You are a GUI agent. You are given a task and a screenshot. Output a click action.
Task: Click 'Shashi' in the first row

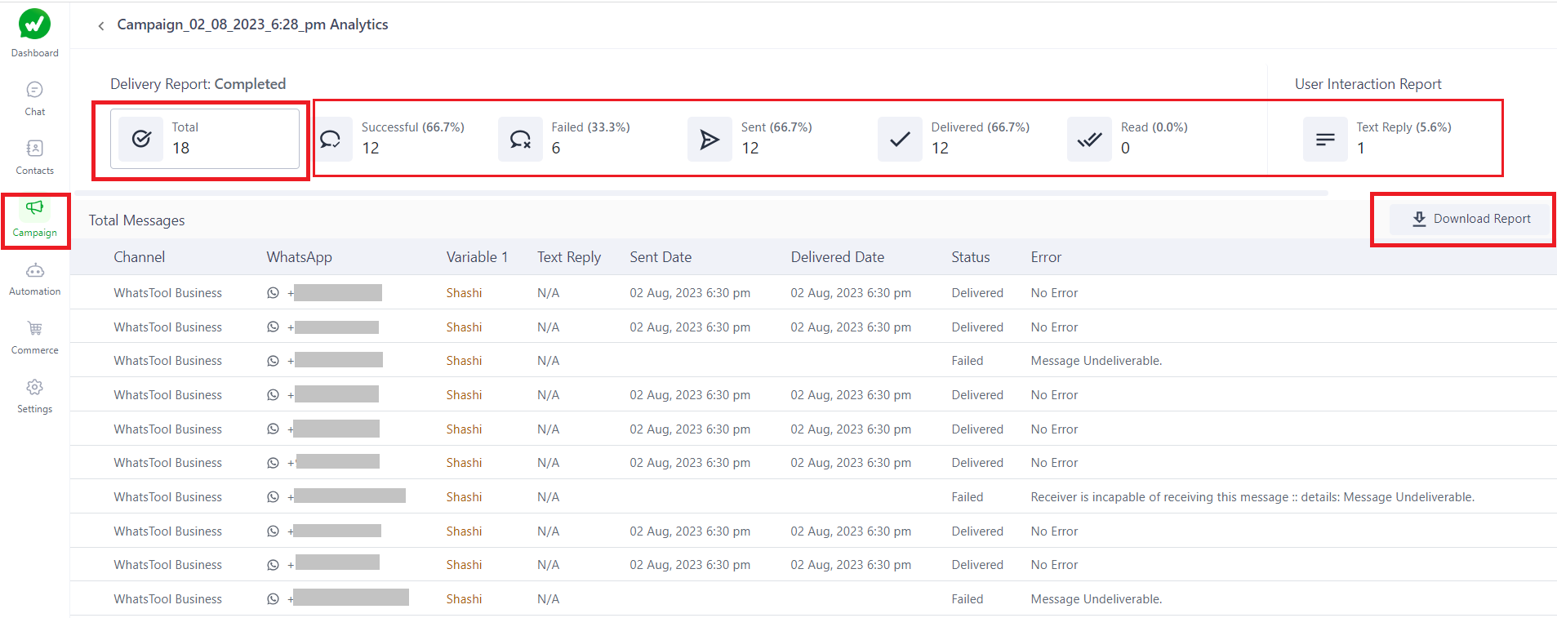[464, 293]
